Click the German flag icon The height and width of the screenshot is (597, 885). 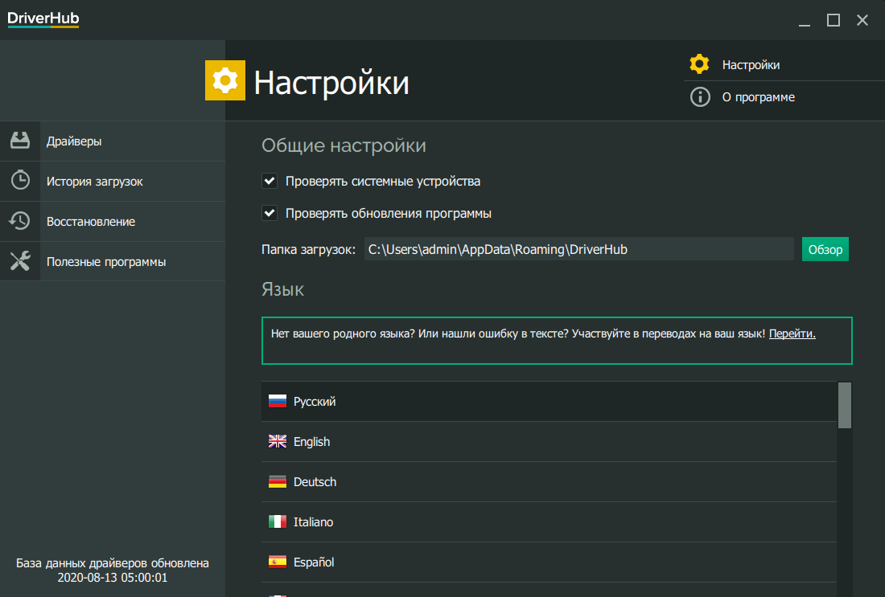pyautogui.click(x=277, y=482)
